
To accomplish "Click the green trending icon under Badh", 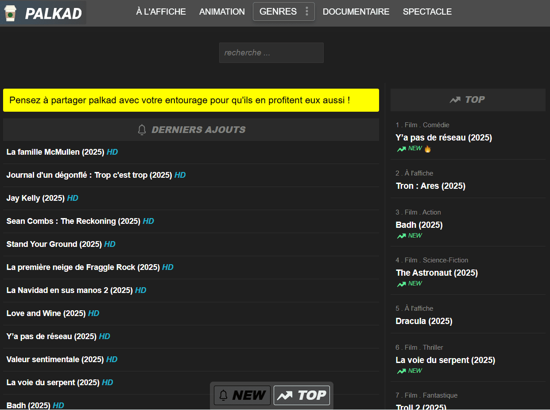I will 401,236.
